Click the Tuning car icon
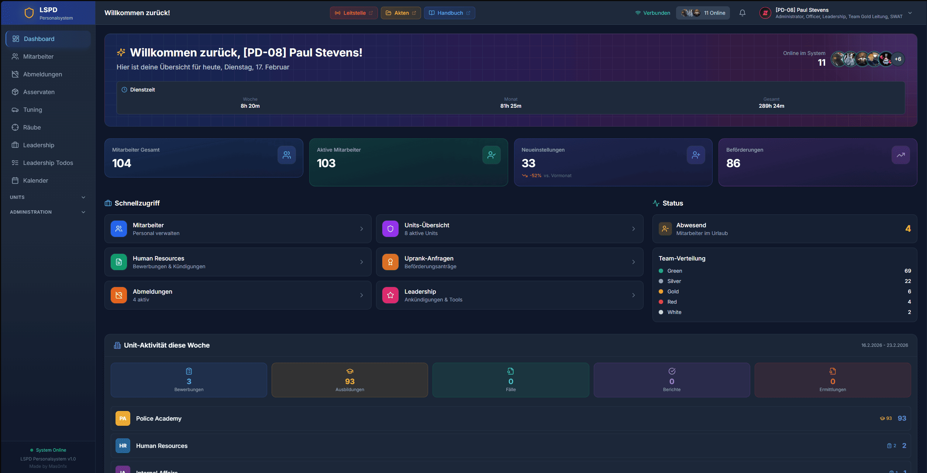The height and width of the screenshot is (473, 927). (15, 110)
